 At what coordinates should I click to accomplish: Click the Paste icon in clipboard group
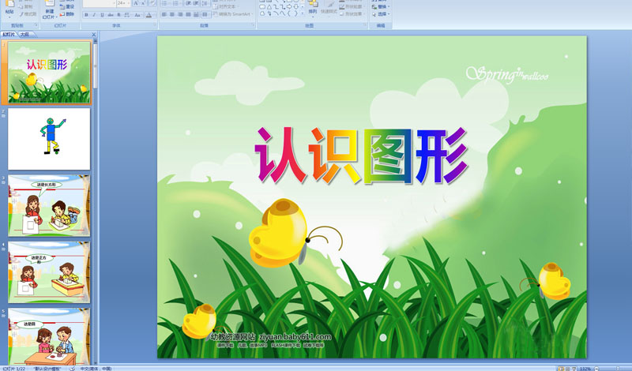tap(9, 11)
